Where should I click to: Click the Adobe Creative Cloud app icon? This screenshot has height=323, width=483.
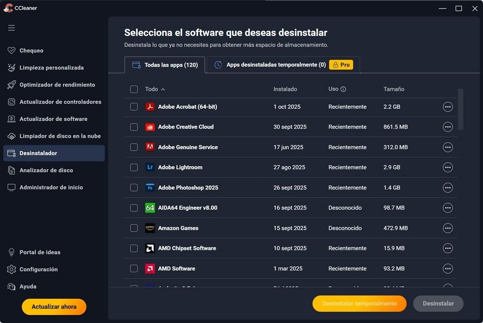150,127
